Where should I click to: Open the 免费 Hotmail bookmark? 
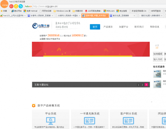(31, 11)
